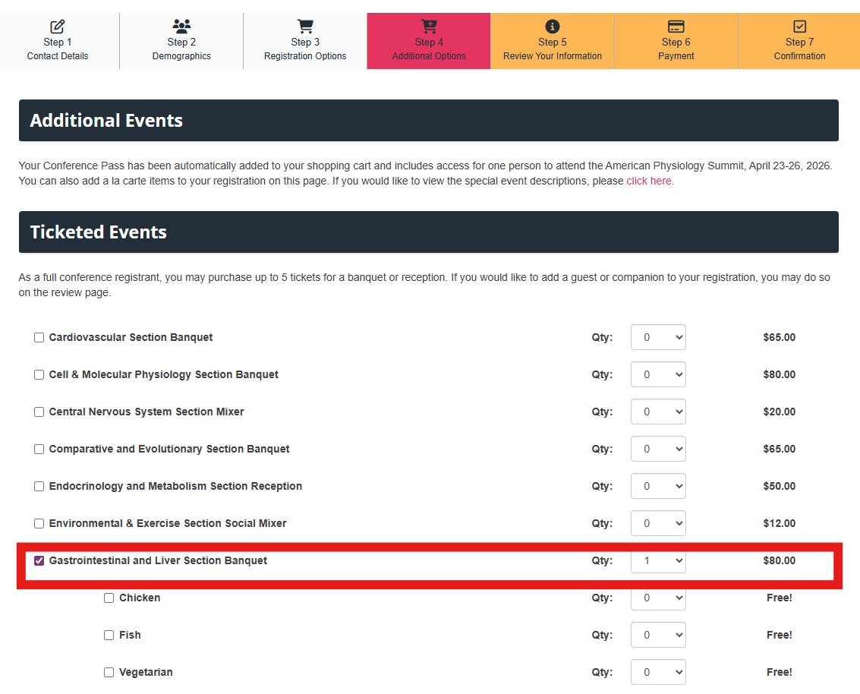
Task: Open Review Your Information step
Action: coord(553,41)
